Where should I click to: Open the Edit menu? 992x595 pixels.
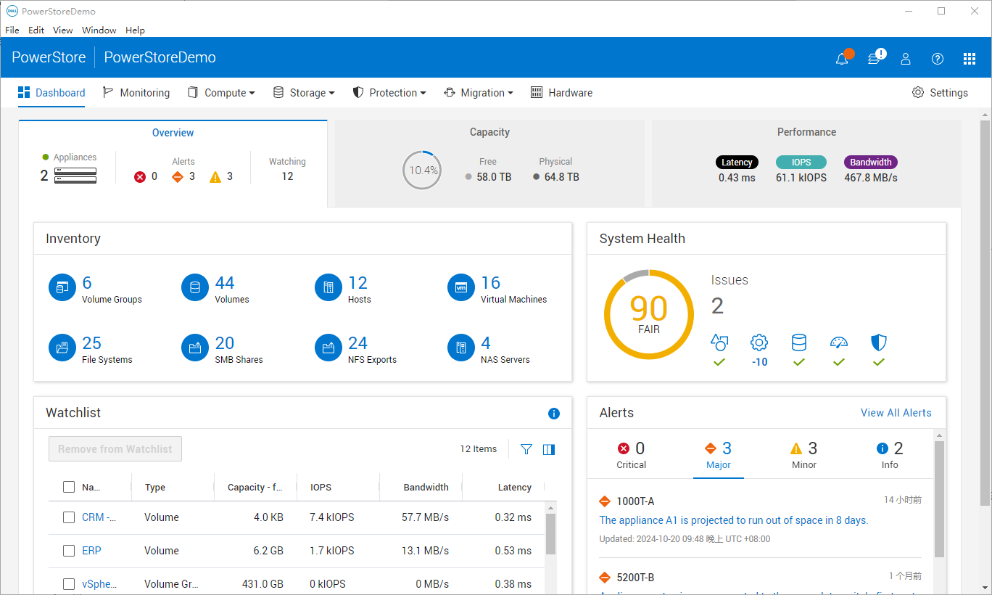[x=36, y=30]
